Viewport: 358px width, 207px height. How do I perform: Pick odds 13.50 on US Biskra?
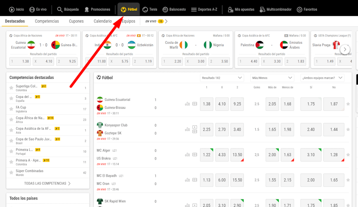[237, 155]
